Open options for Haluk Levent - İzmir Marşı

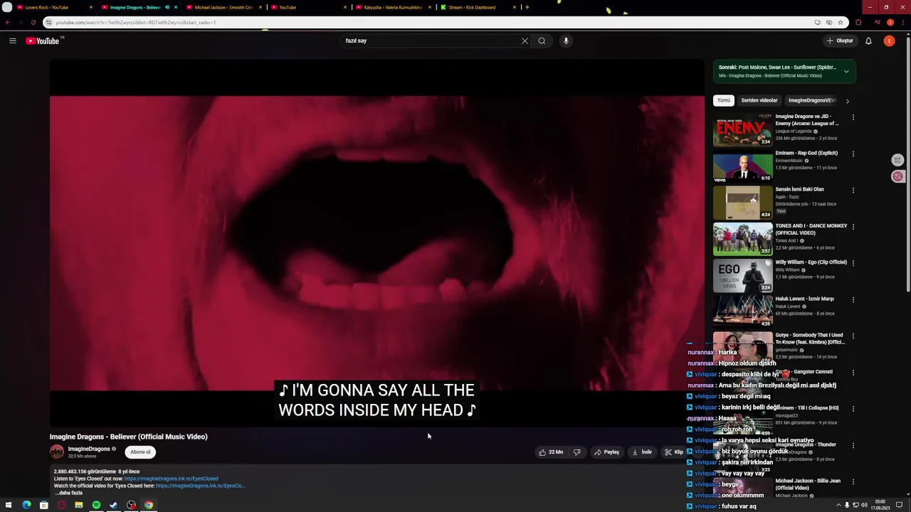pyautogui.click(x=853, y=299)
